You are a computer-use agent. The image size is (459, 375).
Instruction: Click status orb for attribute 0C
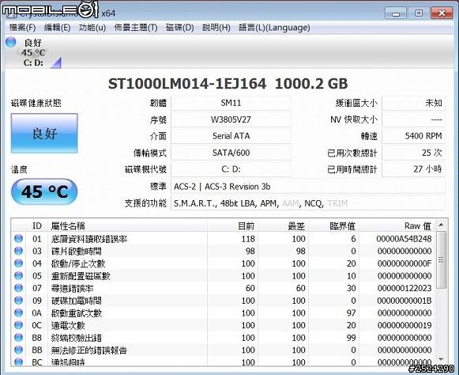(18, 325)
